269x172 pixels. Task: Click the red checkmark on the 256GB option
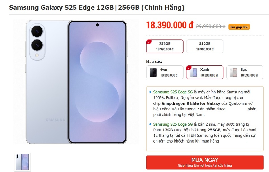[x=148, y=41]
